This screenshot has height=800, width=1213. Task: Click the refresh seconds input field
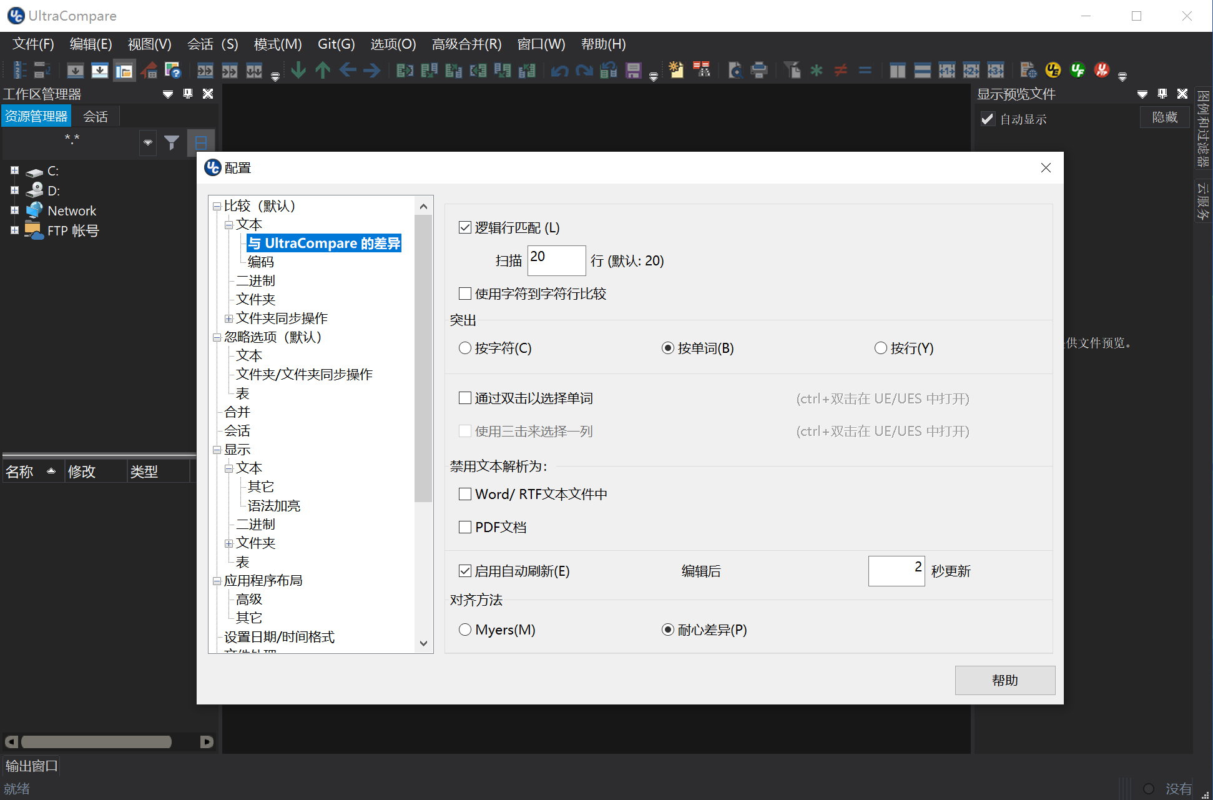click(x=896, y=571)
